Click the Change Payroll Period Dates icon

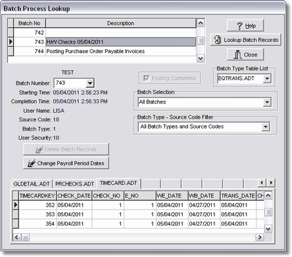[x=32, y=163]
